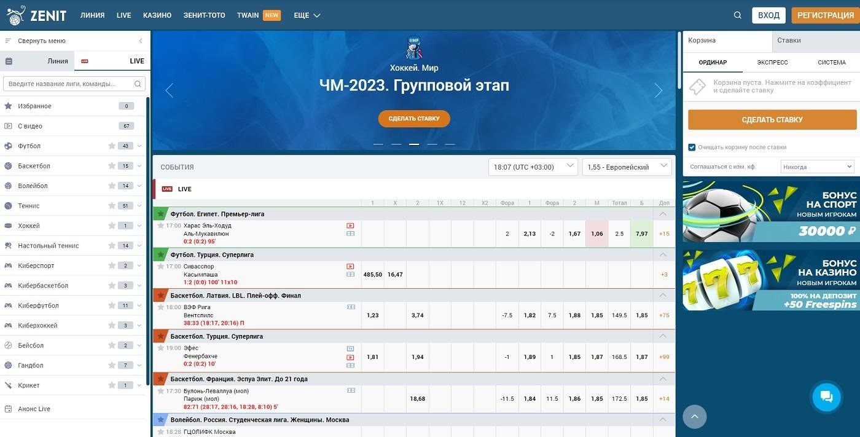Select the СИСТЕМА bet type tab
860x437 pixels.
[832, 63]
